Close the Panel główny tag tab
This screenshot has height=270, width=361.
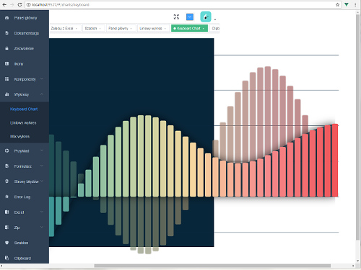click(x=131, y=29)
